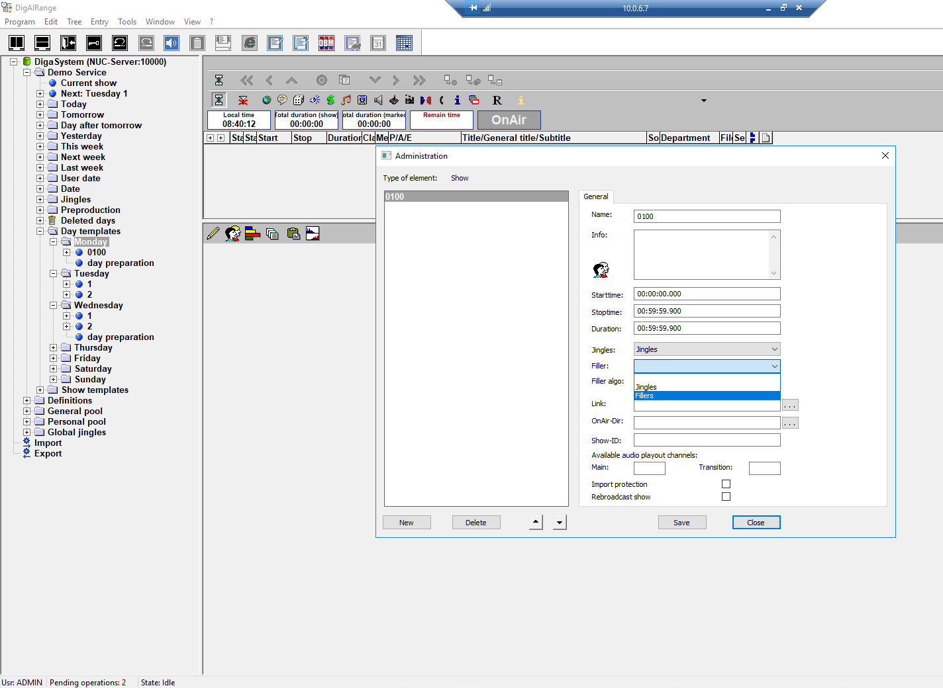
Task: Click the New button in Administration dialog
Action: (x=407, y=523)
